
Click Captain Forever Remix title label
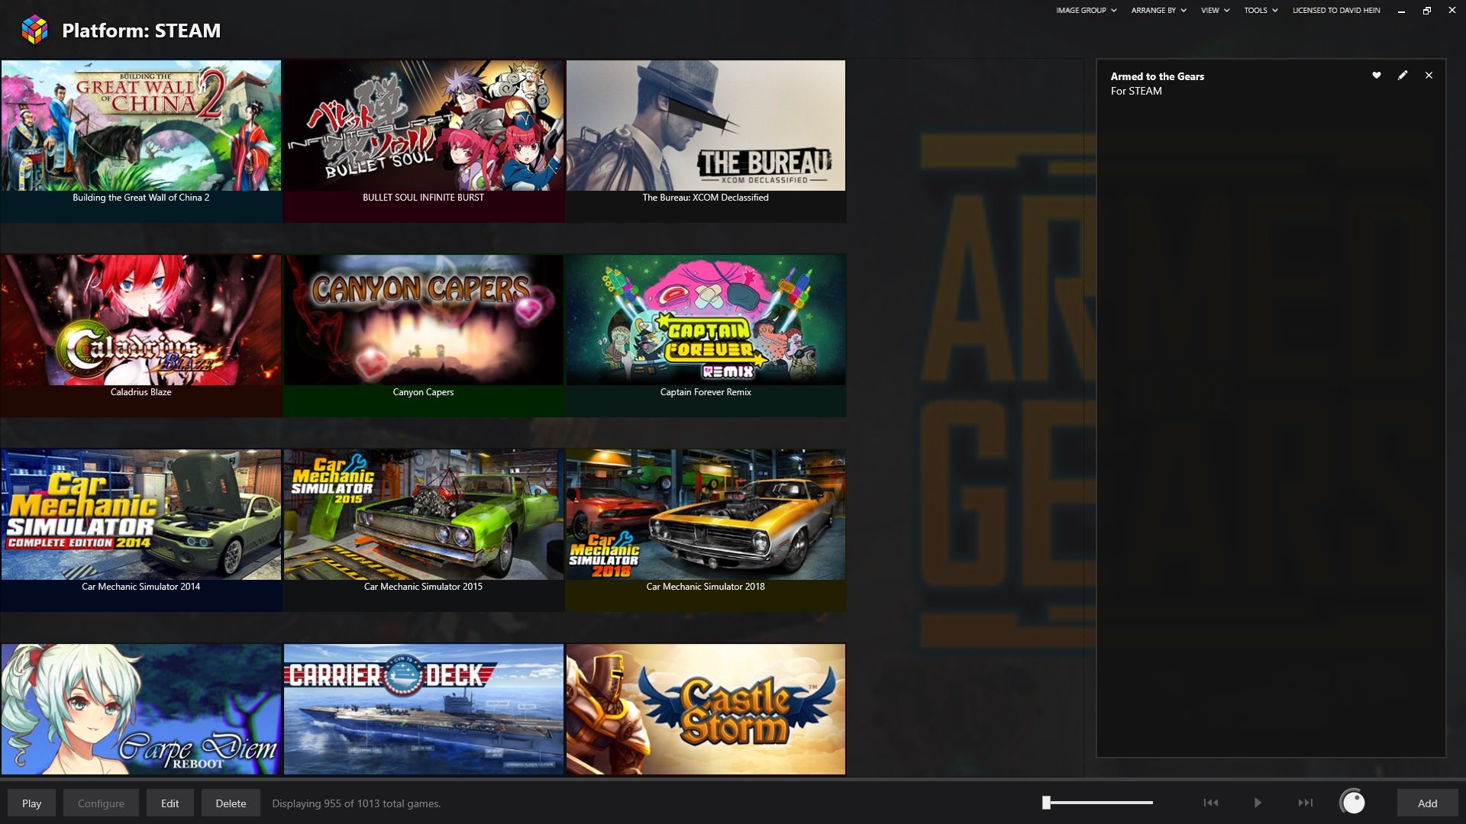click(x=706, y=392)
